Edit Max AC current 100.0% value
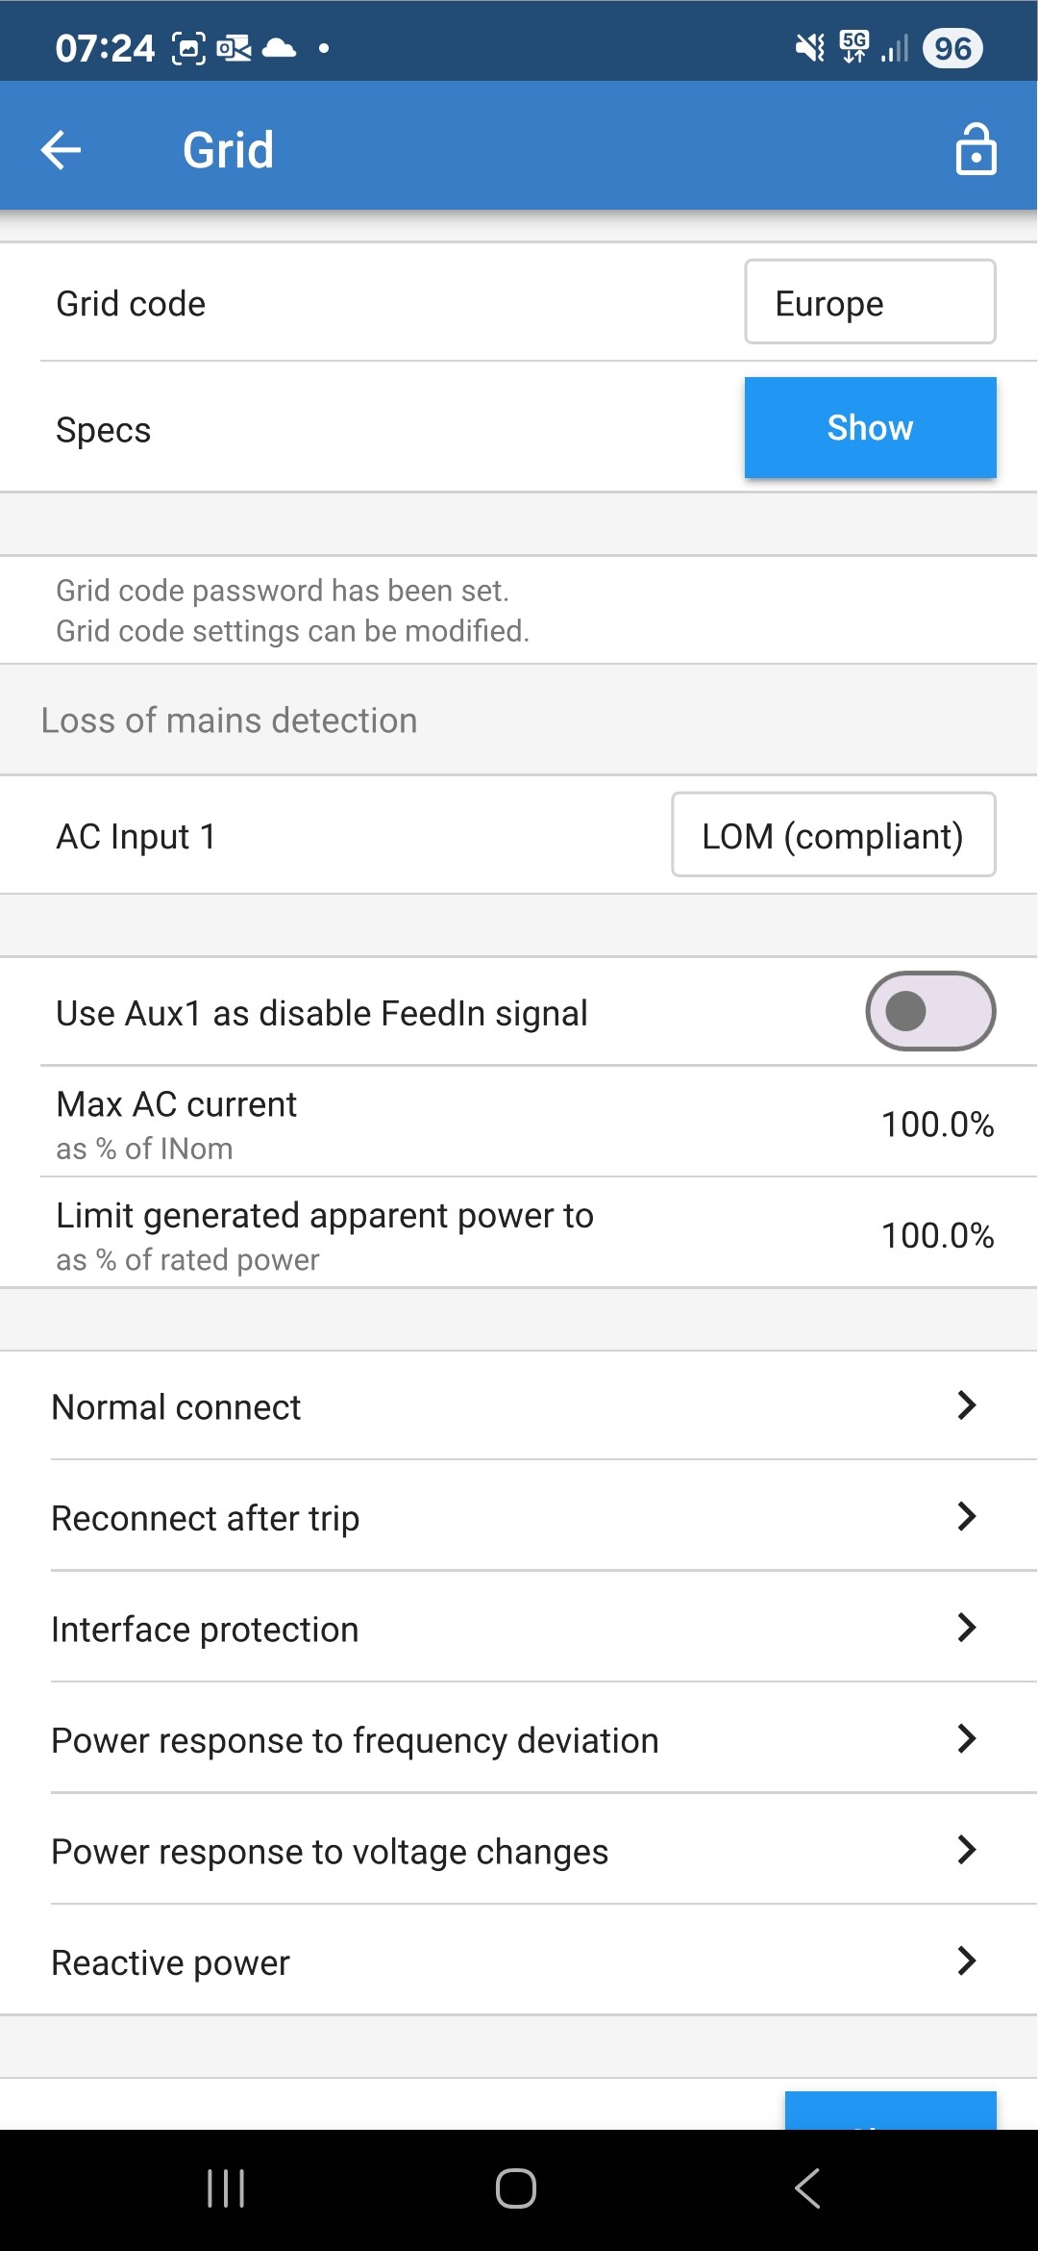 click(x=937, y=1124)
